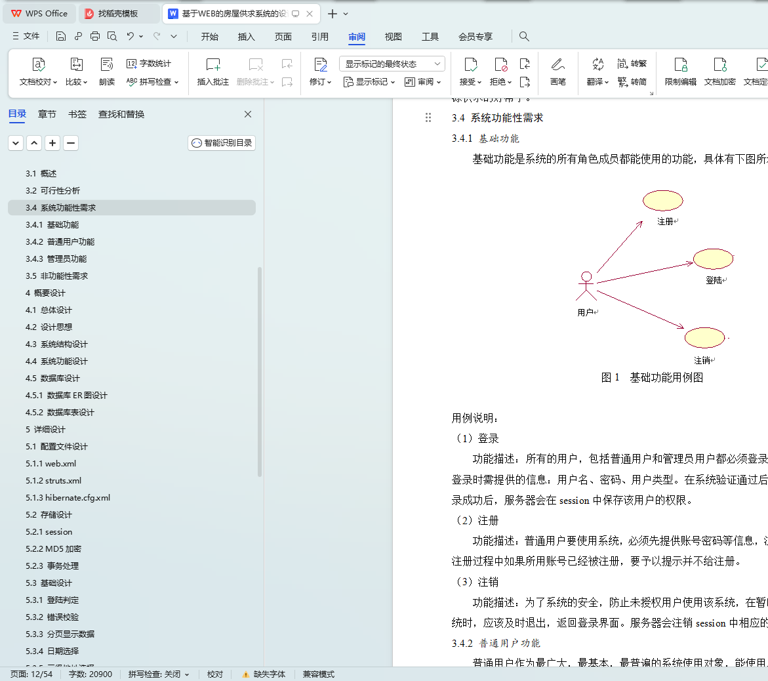Click the paragraph drag handle beside 3.4 heading
This screenshot has height=681, width=768.
tap(428, 117)
